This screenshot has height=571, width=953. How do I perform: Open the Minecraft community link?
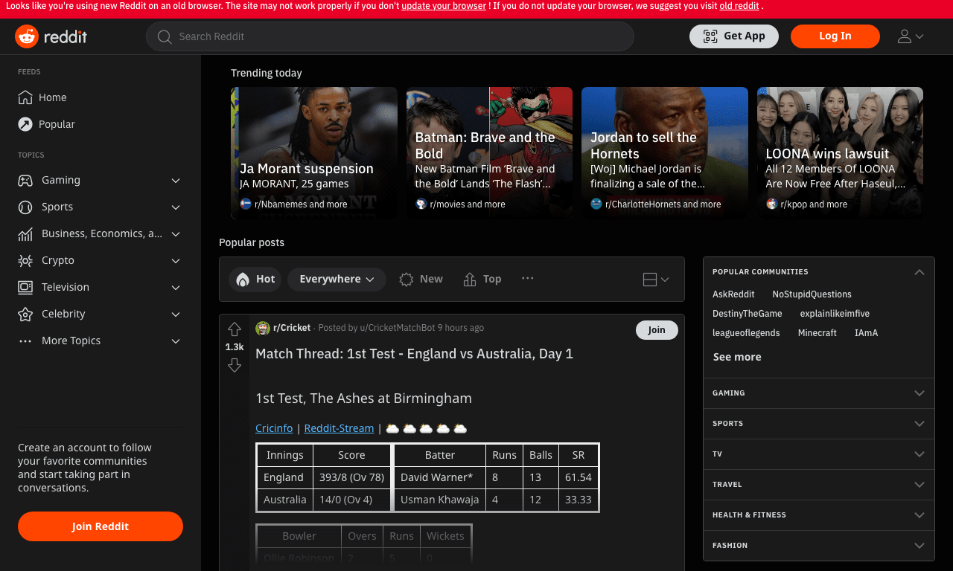[817, 333]
